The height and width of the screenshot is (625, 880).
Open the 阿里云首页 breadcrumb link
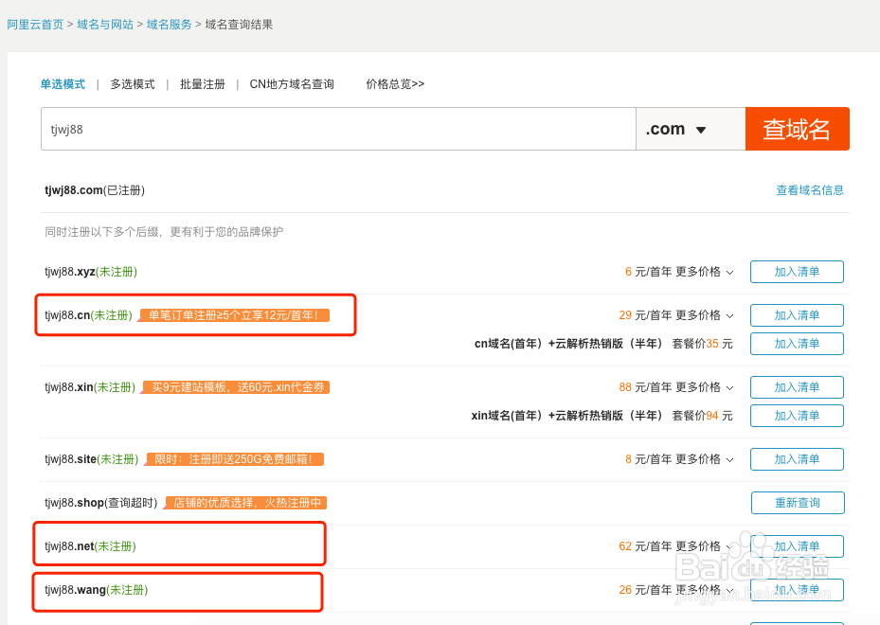(x=35, y=25)
